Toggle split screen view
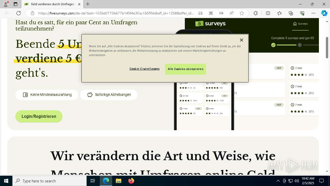 tap(268, 13)
